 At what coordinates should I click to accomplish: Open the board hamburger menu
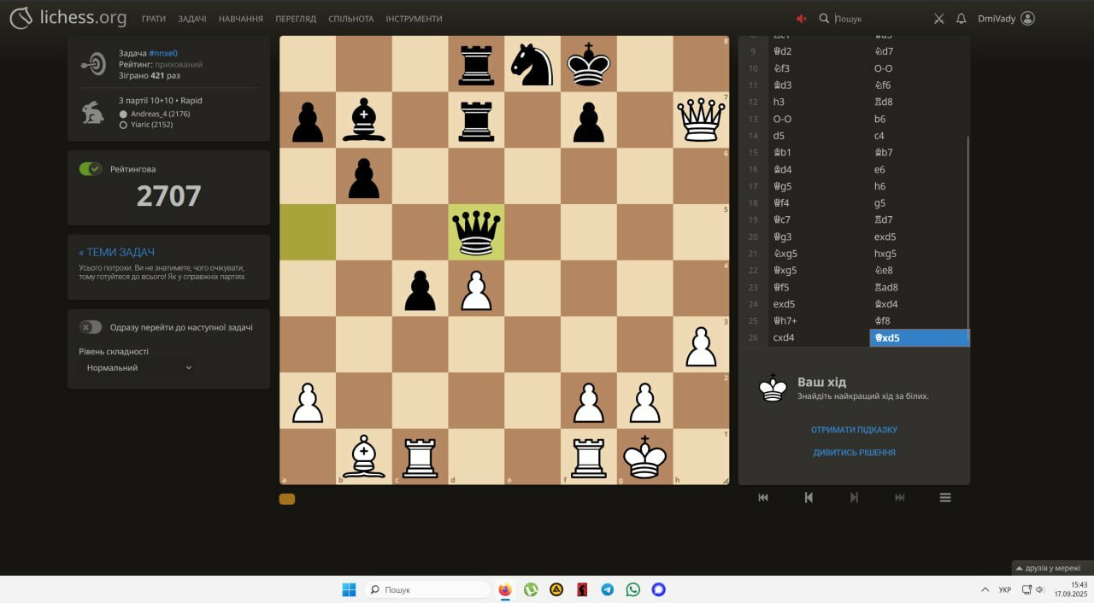pyautogui.click(x=945, y=497)
